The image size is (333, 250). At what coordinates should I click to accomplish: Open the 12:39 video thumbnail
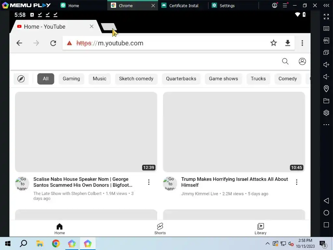click(86, 132)
